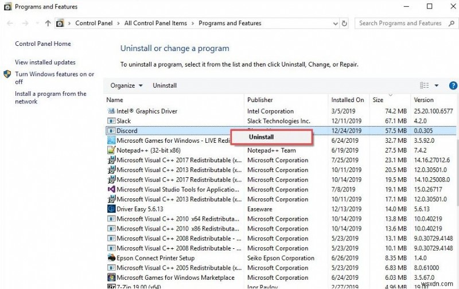The height and width of the screenshot is (289, 459).
Task: Click the Slack Technologies Inc. publisher cell
Action: tap(279, 121)
